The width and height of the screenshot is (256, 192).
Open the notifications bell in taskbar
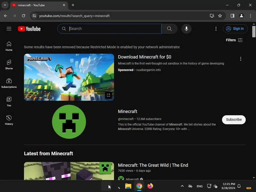(239, 186)
